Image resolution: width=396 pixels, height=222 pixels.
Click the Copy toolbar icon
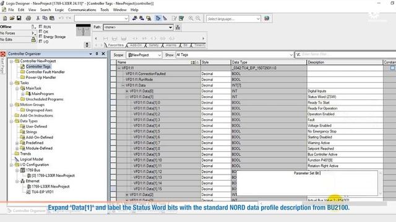pyautogui.click(x=45, y=18)
